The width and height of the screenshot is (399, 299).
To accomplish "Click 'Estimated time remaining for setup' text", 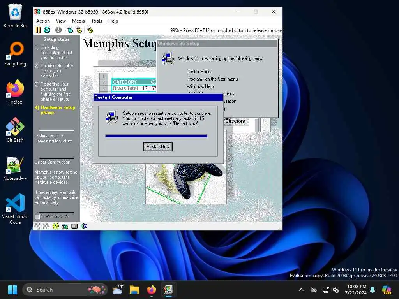I will pos(54,138).
